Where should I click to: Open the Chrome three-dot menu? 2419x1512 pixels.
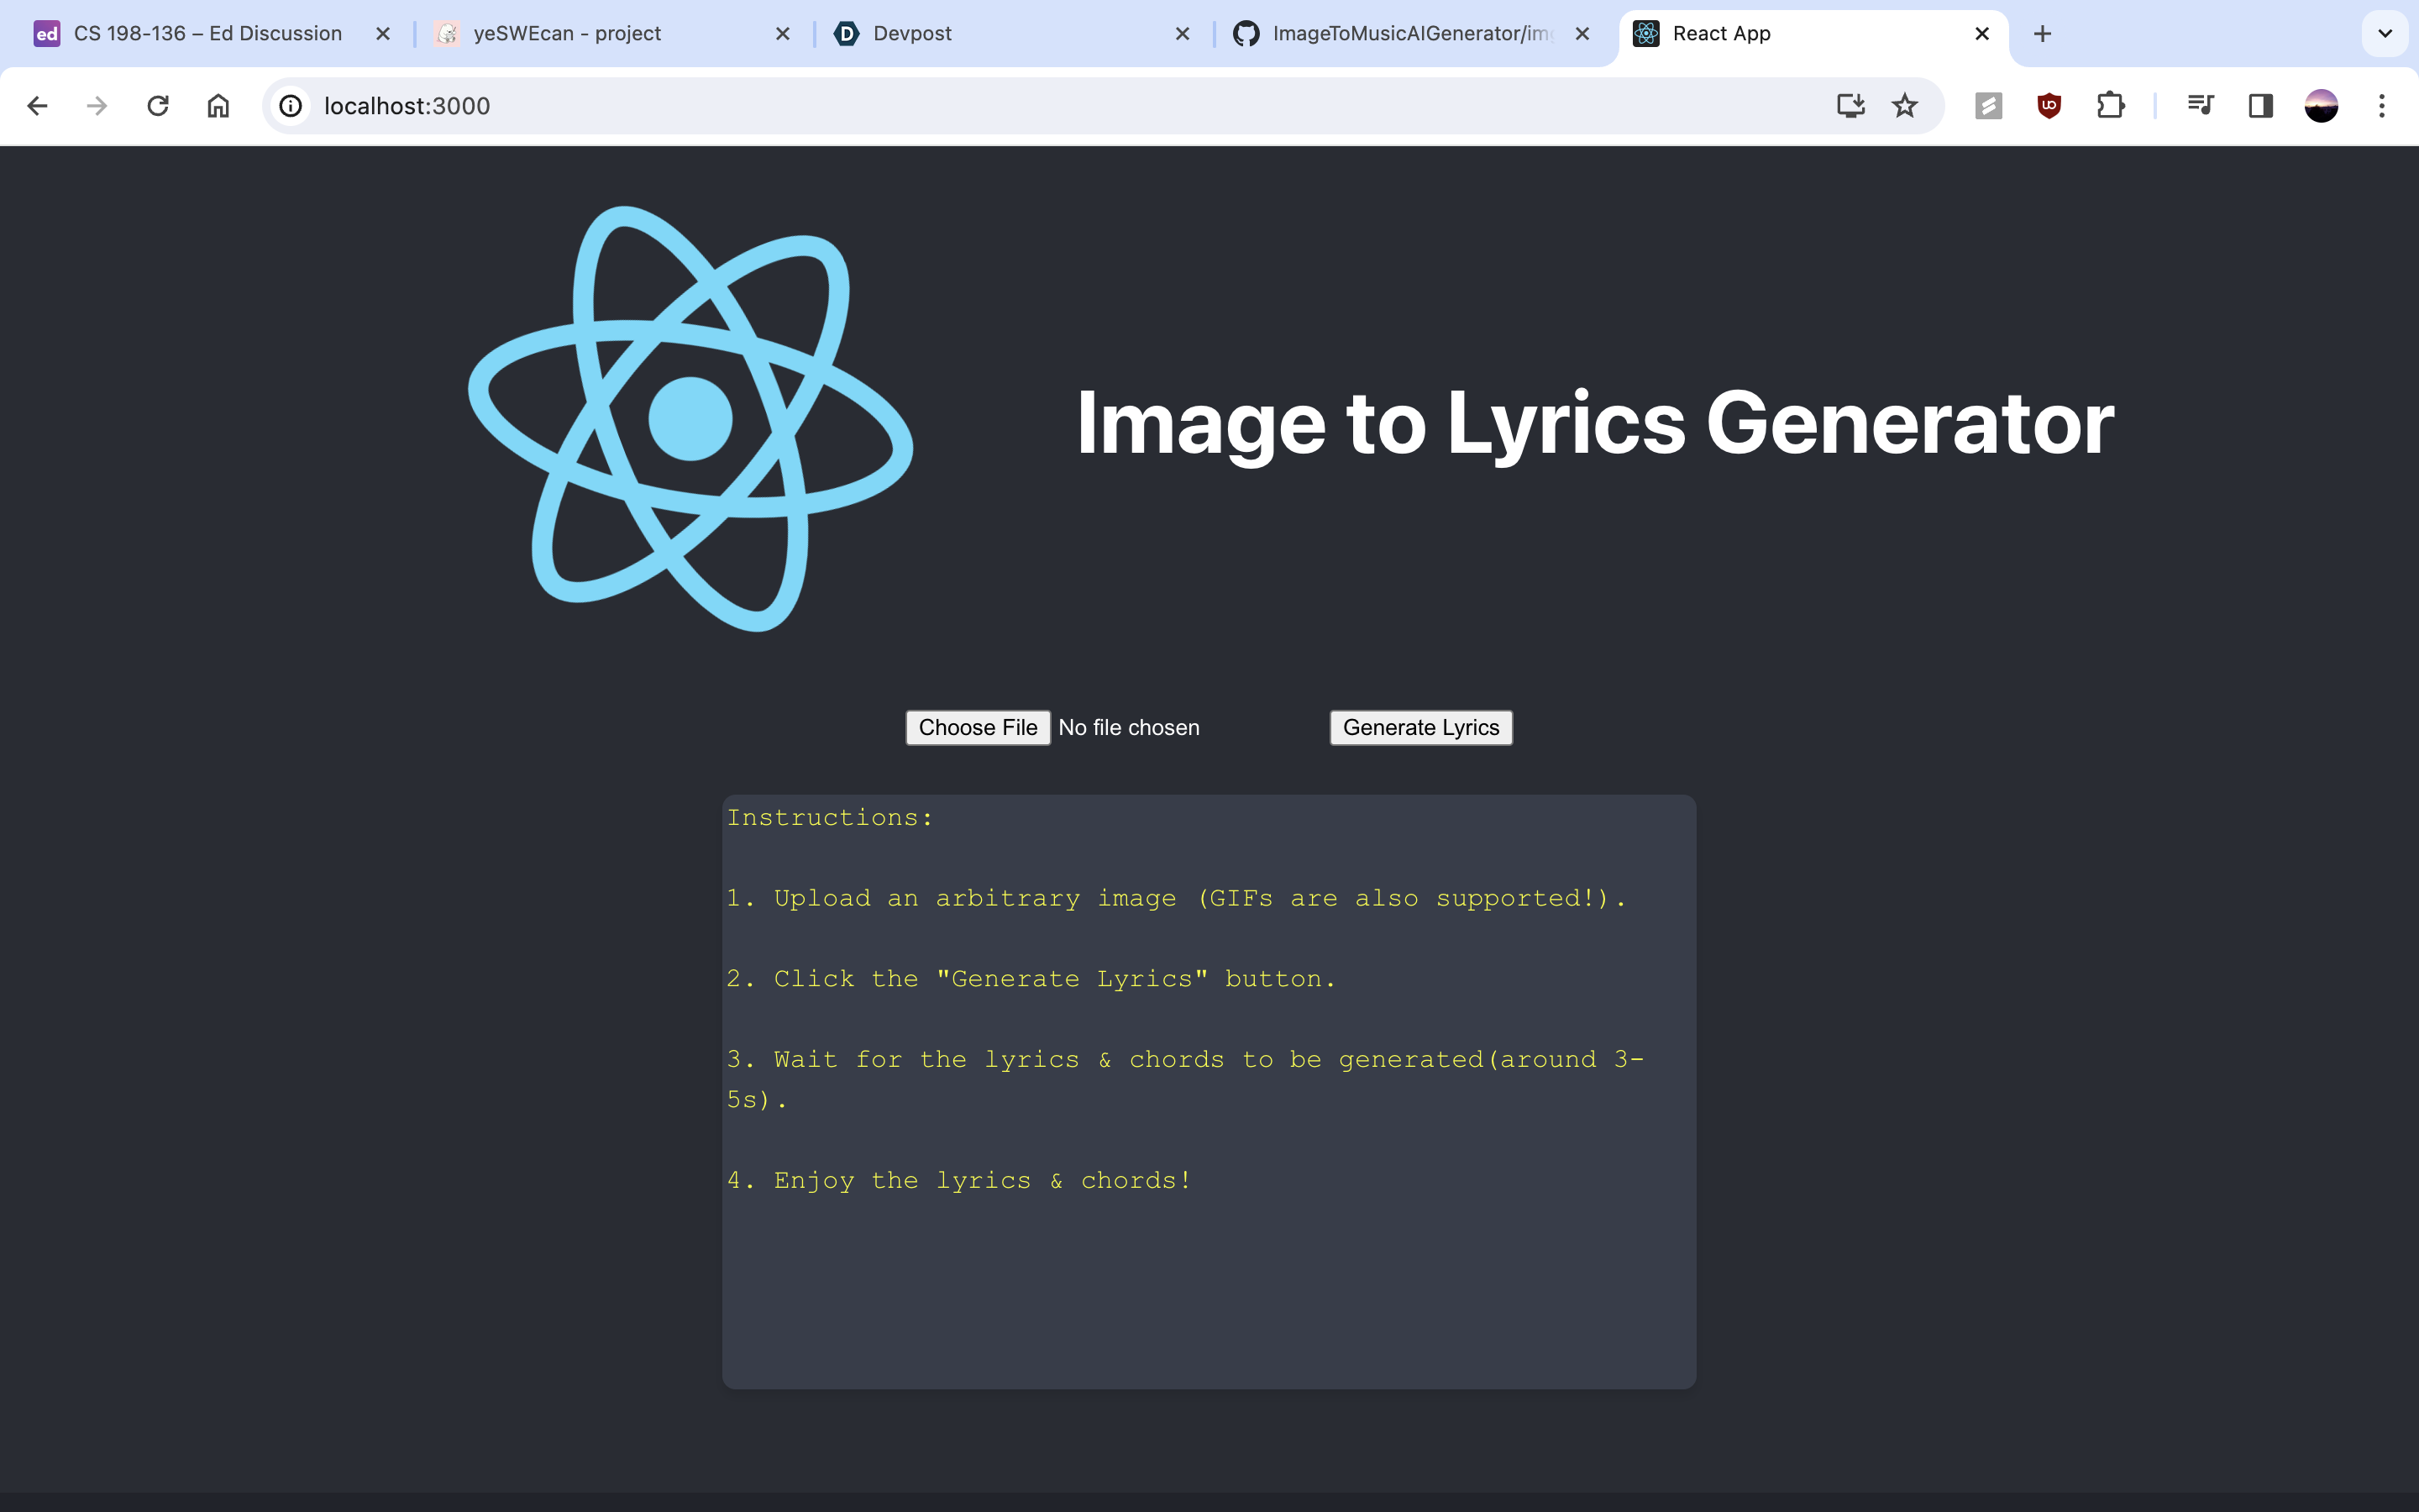coord(2381,106)
